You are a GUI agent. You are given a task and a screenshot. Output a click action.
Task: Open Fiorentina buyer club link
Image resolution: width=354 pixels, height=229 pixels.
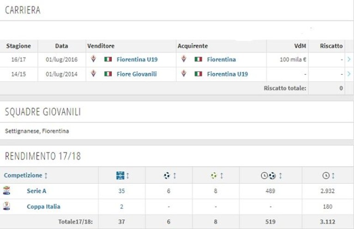221,60
